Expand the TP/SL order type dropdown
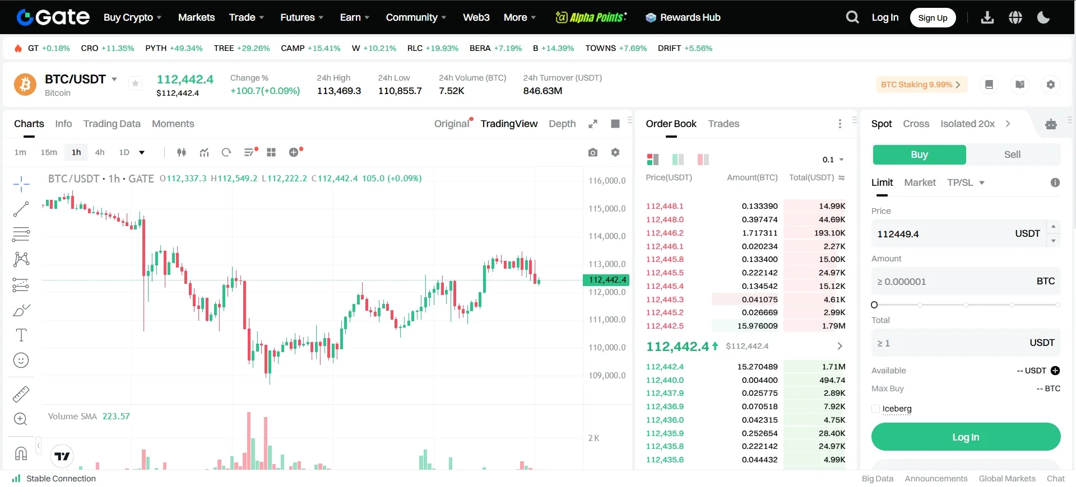 coord(966,182)
